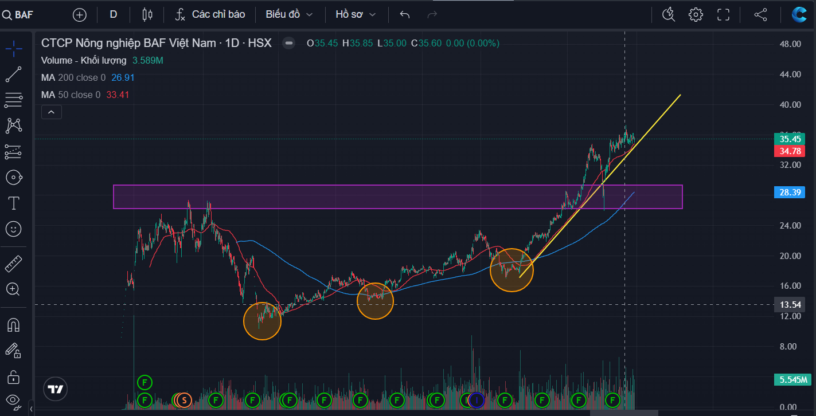Select the trend line drawing tool
This screenshot has width=816, height=416.
click(14, 74)
